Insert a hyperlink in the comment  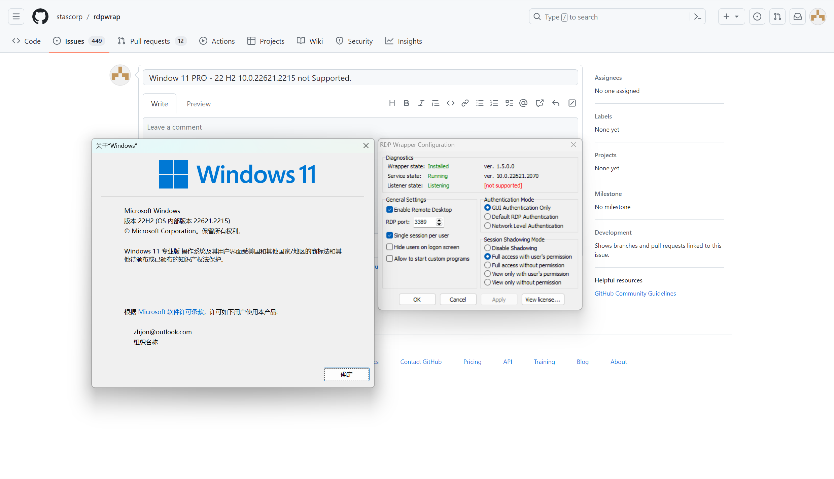[x=465, y=103]
